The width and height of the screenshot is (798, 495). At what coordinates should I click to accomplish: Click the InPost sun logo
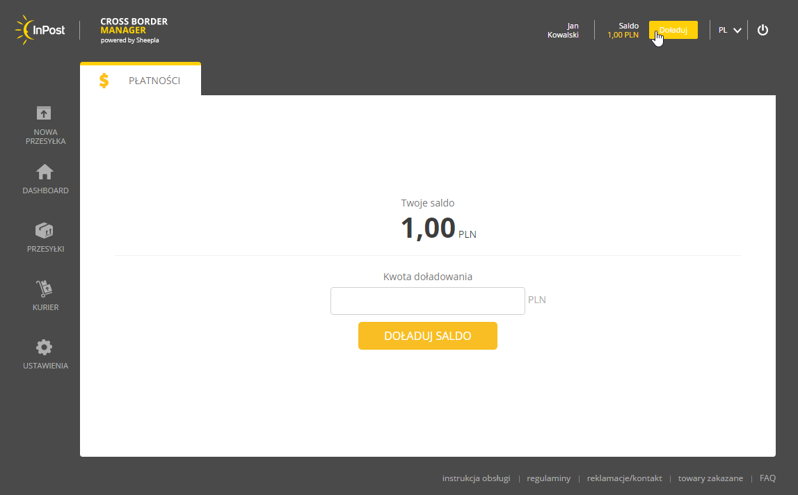(40, 30)
